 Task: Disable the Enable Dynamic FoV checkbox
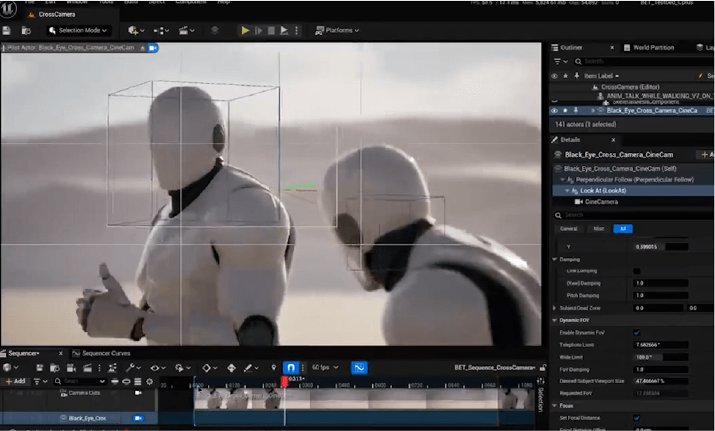click(636, 333)
